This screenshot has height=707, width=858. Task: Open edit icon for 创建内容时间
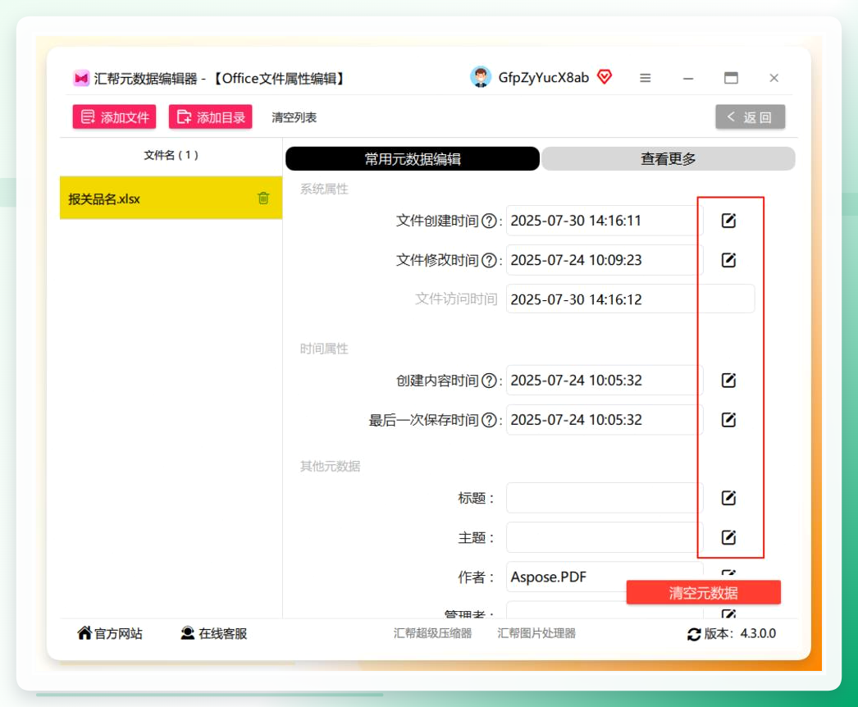(x=728, y=381)
